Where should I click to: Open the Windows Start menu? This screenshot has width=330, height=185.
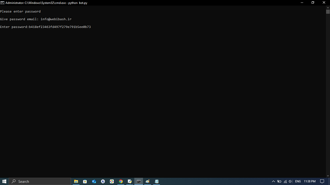[x=4, y=181]
